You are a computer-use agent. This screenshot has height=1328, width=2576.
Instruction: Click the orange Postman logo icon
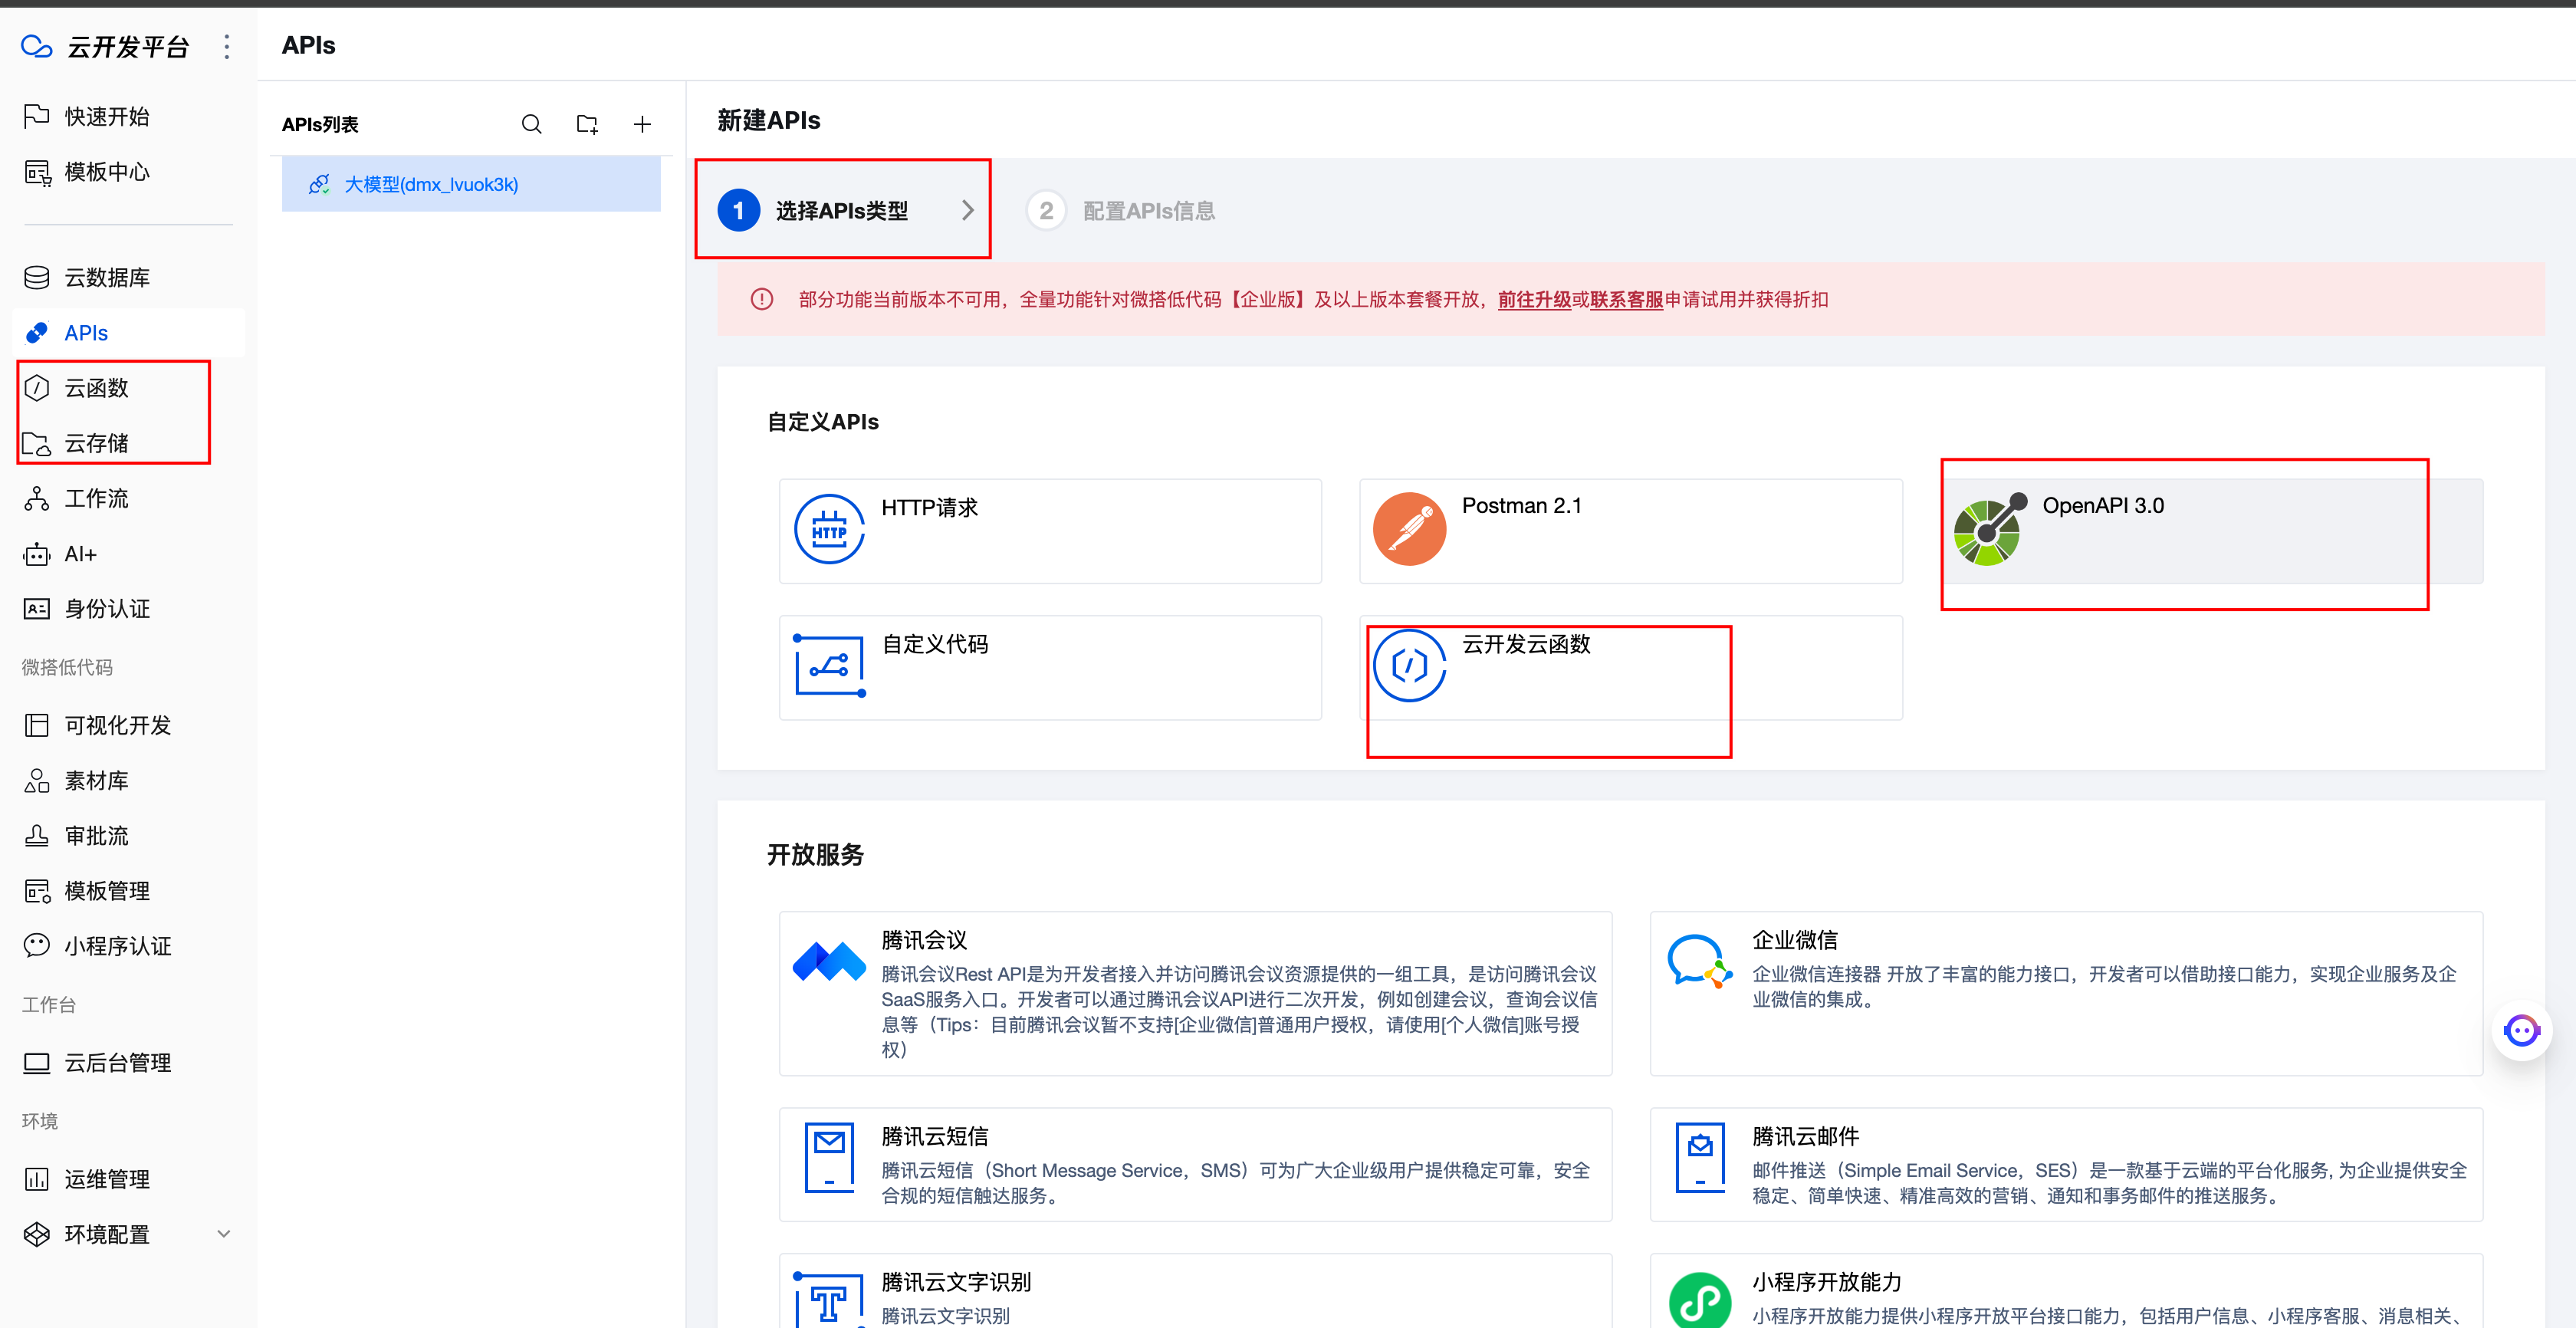tap(1410, 529)
